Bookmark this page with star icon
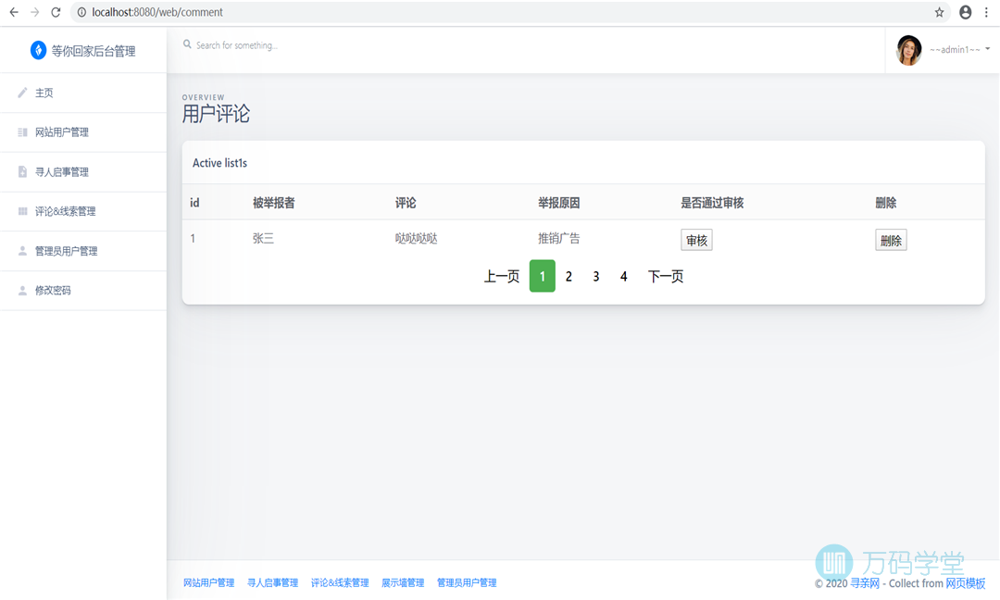Screen dimensions: 1000x600 939,13
